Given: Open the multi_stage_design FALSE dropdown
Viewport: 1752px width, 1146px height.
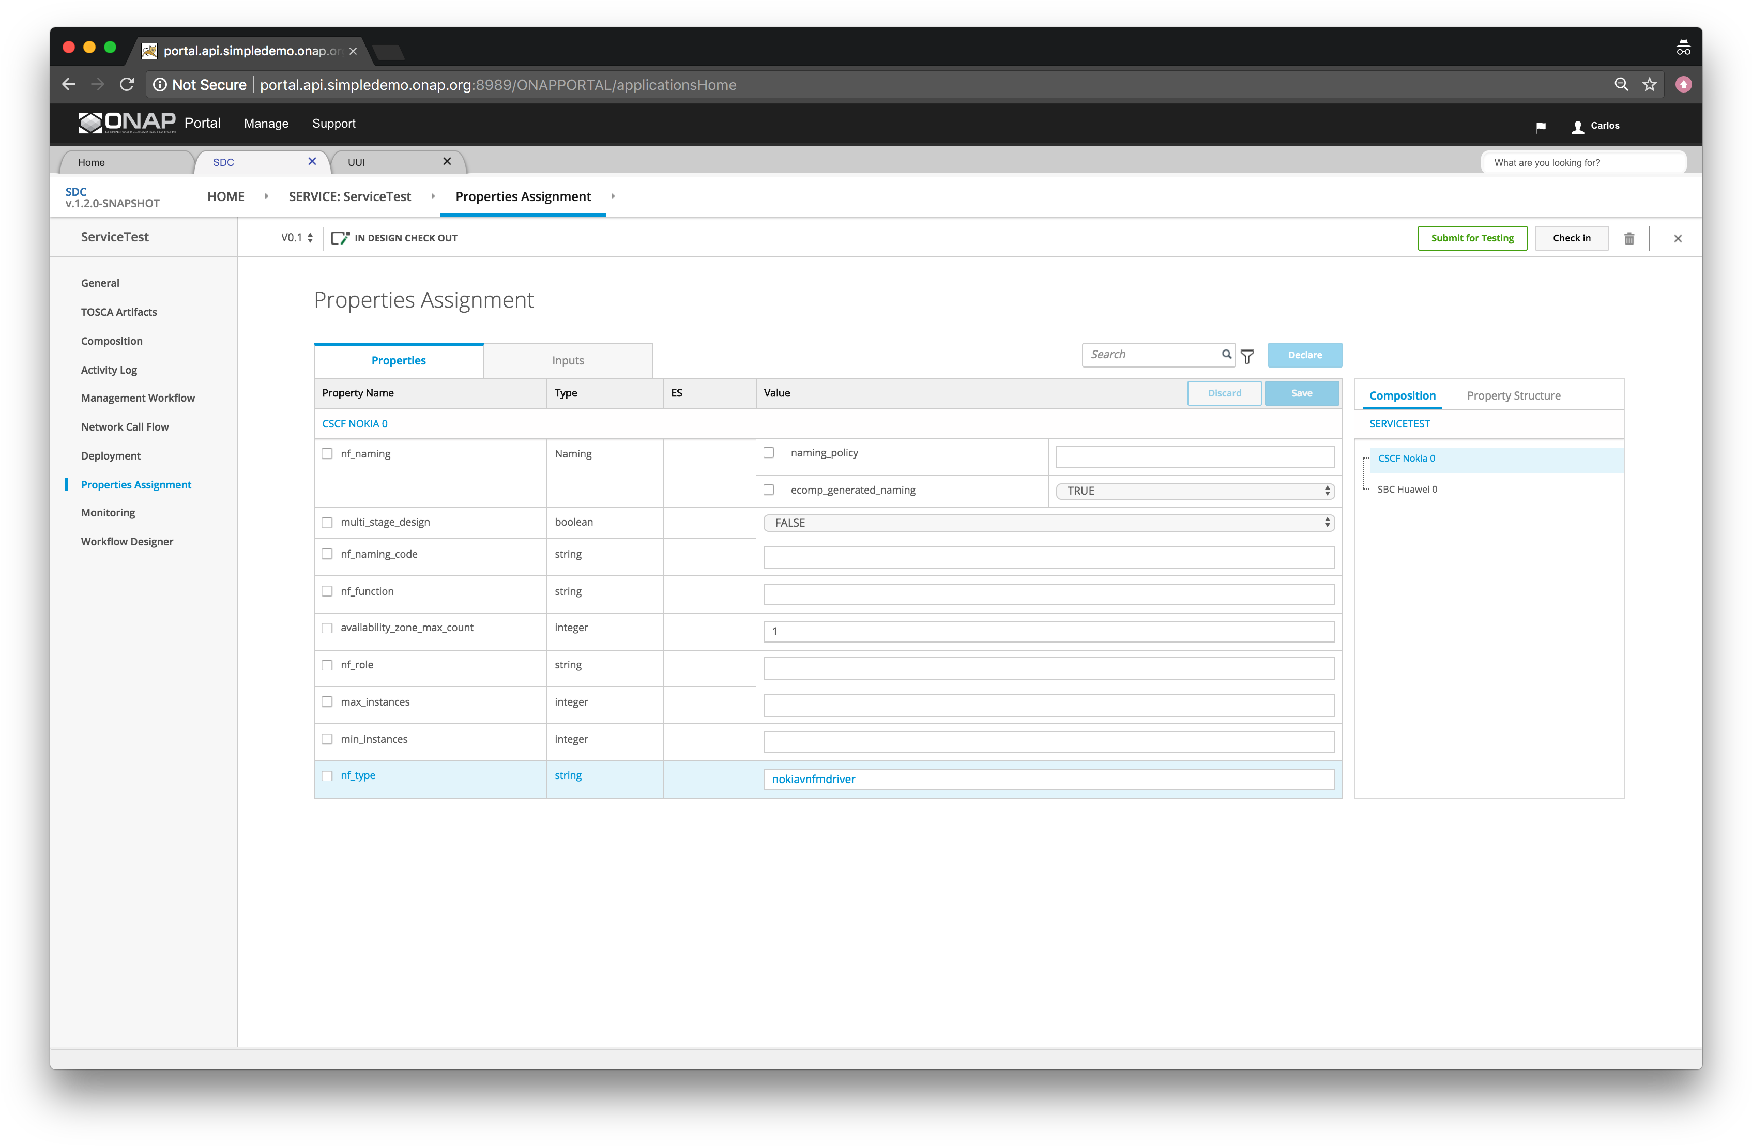Looking at the screenshot, I should coord(1048,523).
